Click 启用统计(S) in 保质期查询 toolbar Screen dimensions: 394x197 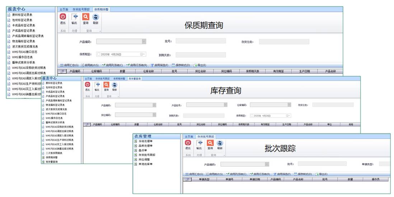pos(90,65)
